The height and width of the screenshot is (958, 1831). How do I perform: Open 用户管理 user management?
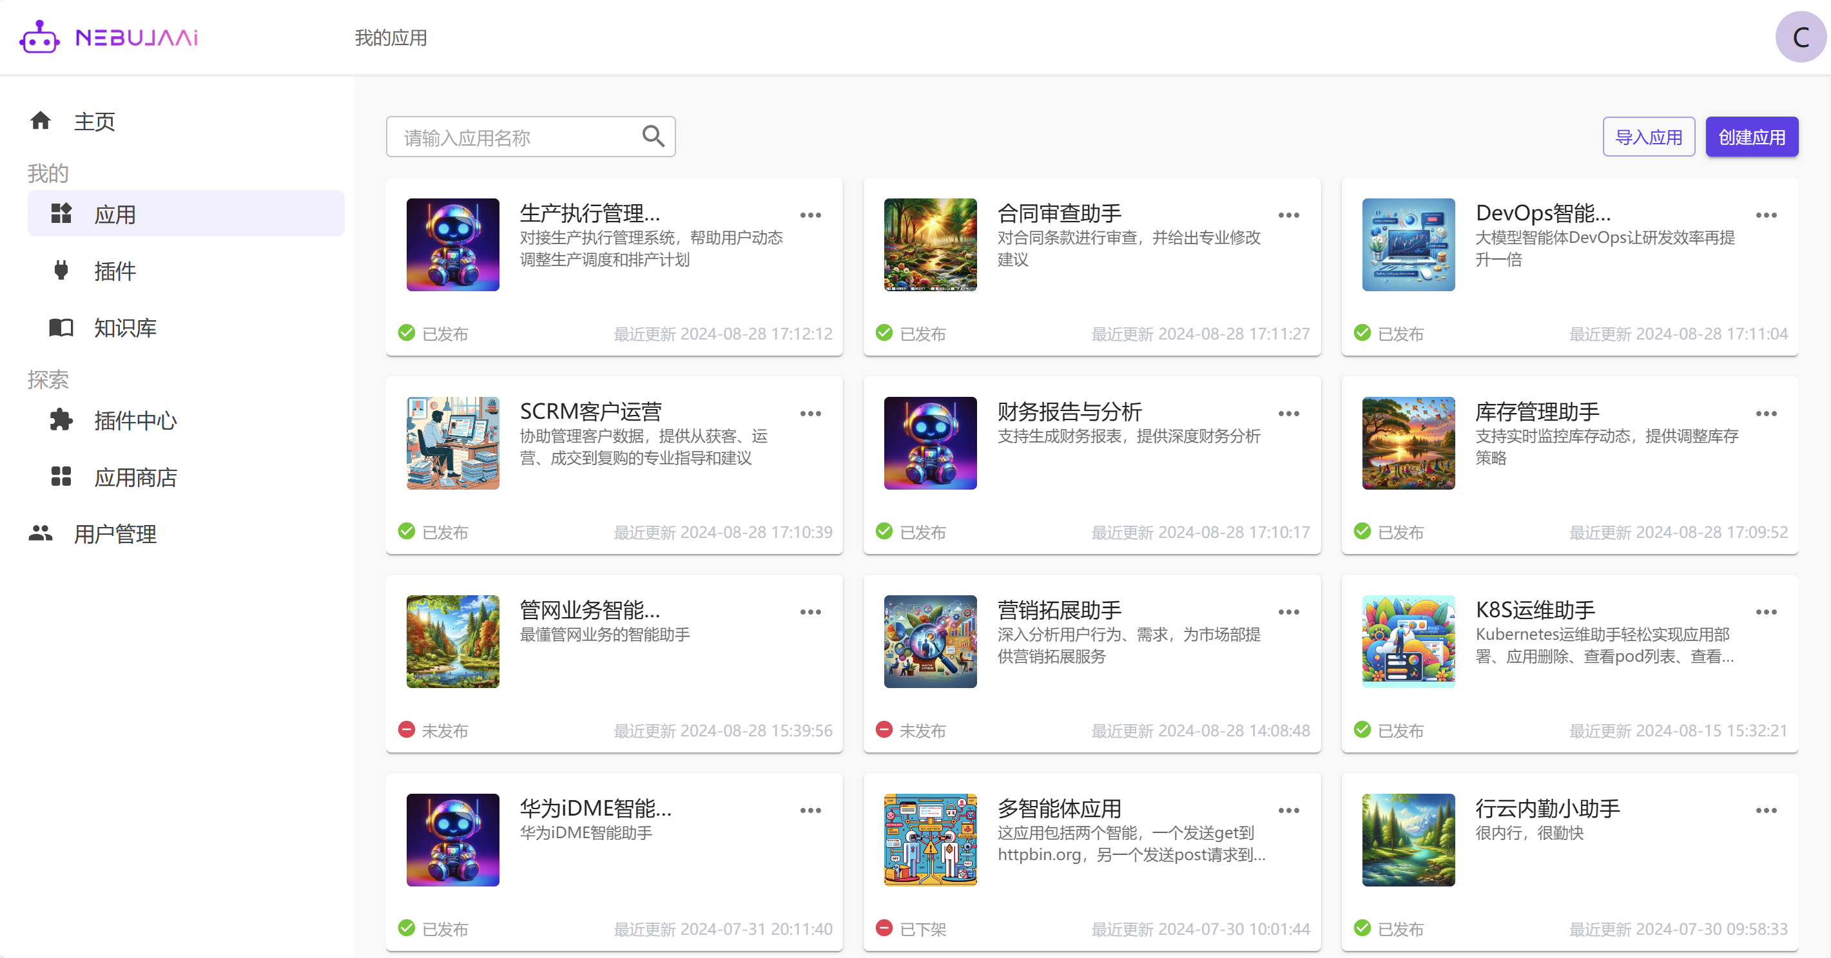pos(115,533)
